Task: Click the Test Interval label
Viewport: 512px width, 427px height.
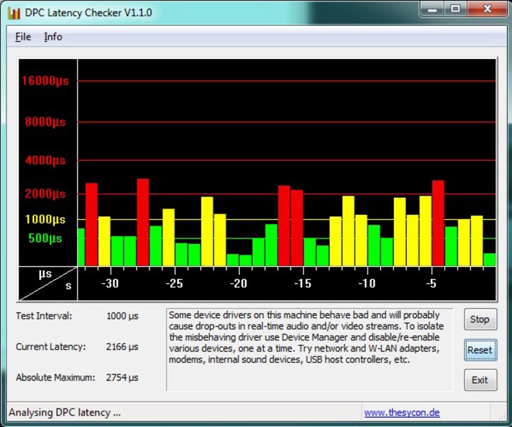Action: pos(43,316)
